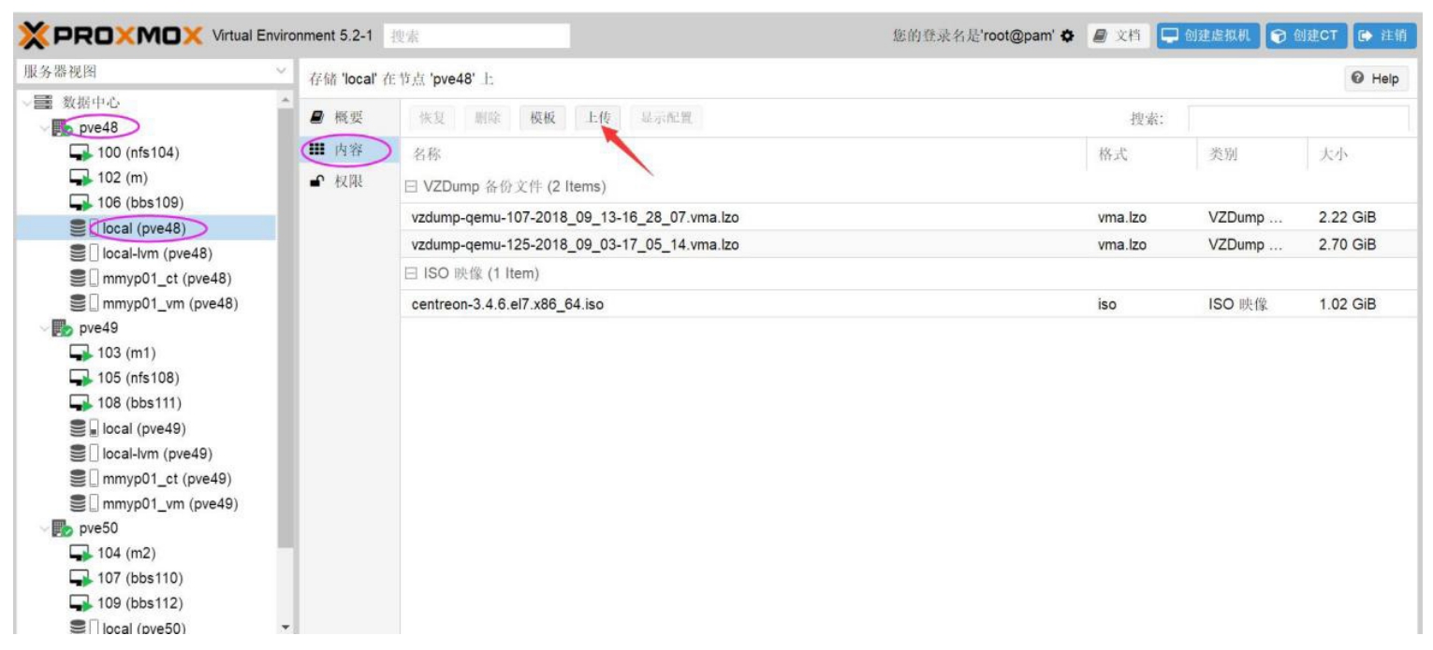Click the 数据中心 datacenter icon
Viewport: 1433px width, 650px height.
coord(45,103)
